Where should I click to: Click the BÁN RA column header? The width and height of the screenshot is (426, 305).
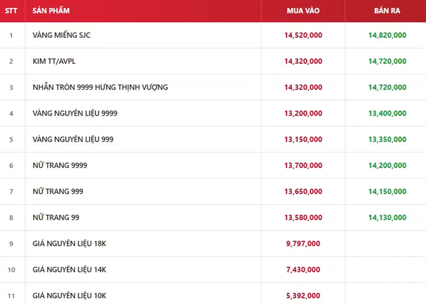[387, 11]
